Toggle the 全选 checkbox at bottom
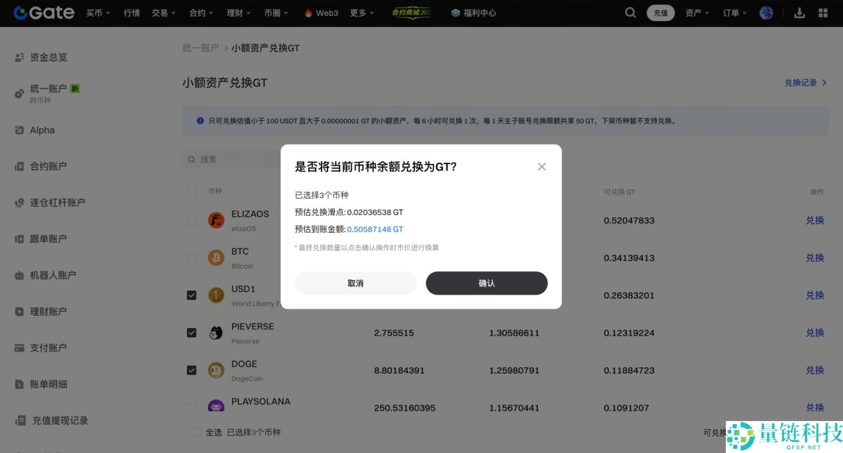This screenshot has width=843, height=453. click(x=196, y=432)
